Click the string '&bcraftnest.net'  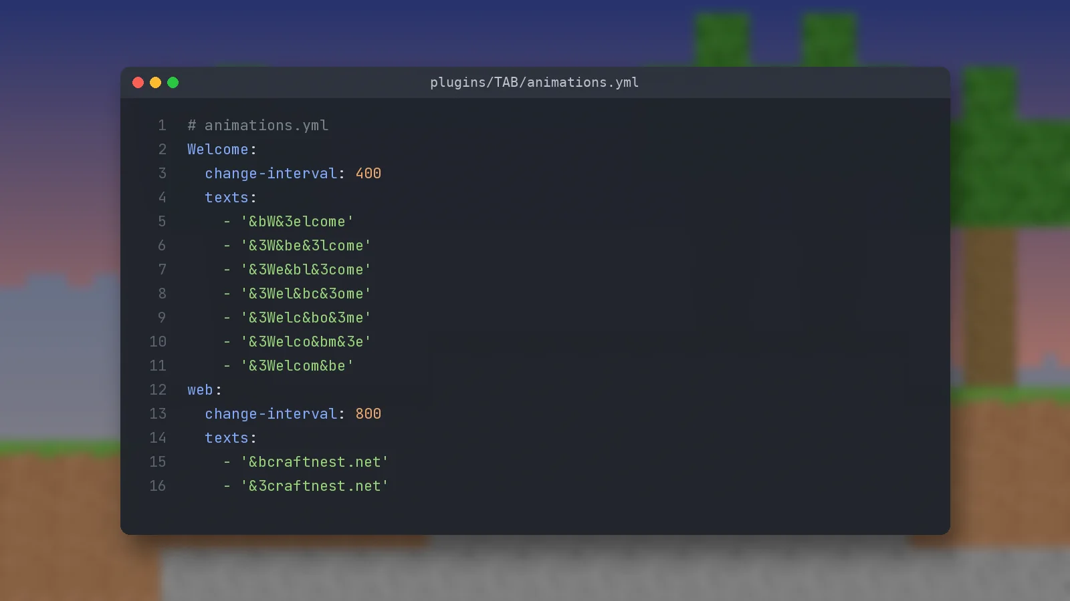tap(315, 462)
